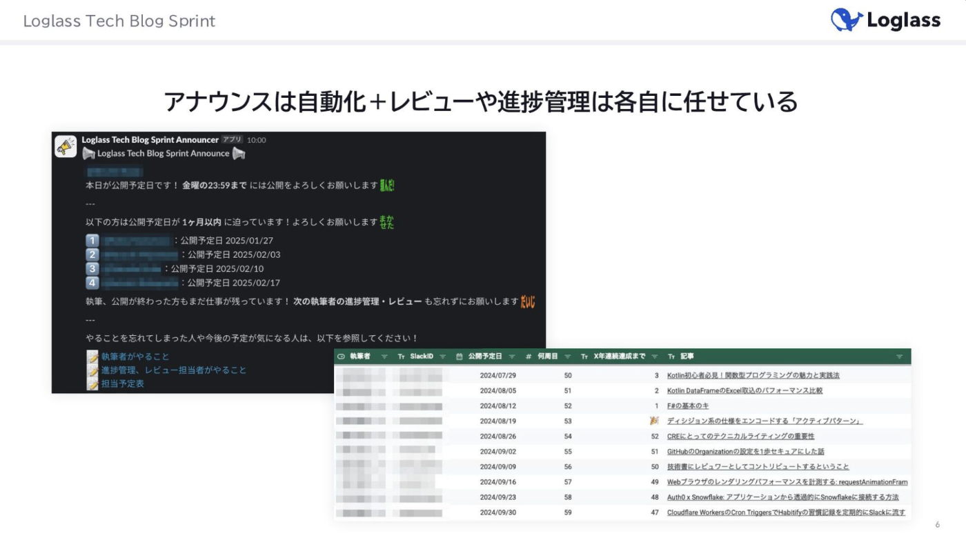
Task: Click the orange emoji after 進捗管理・レビュー line
Action: coord(528,301)
